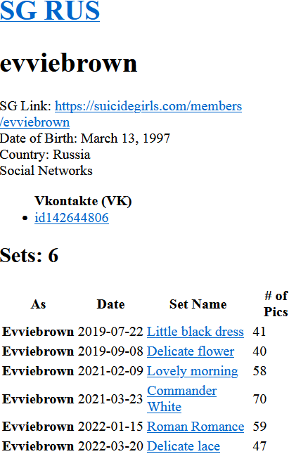The height and width of the screenshot is (454, 289).
Task: Open the Little black dress set
Action: tap(195, 332)
